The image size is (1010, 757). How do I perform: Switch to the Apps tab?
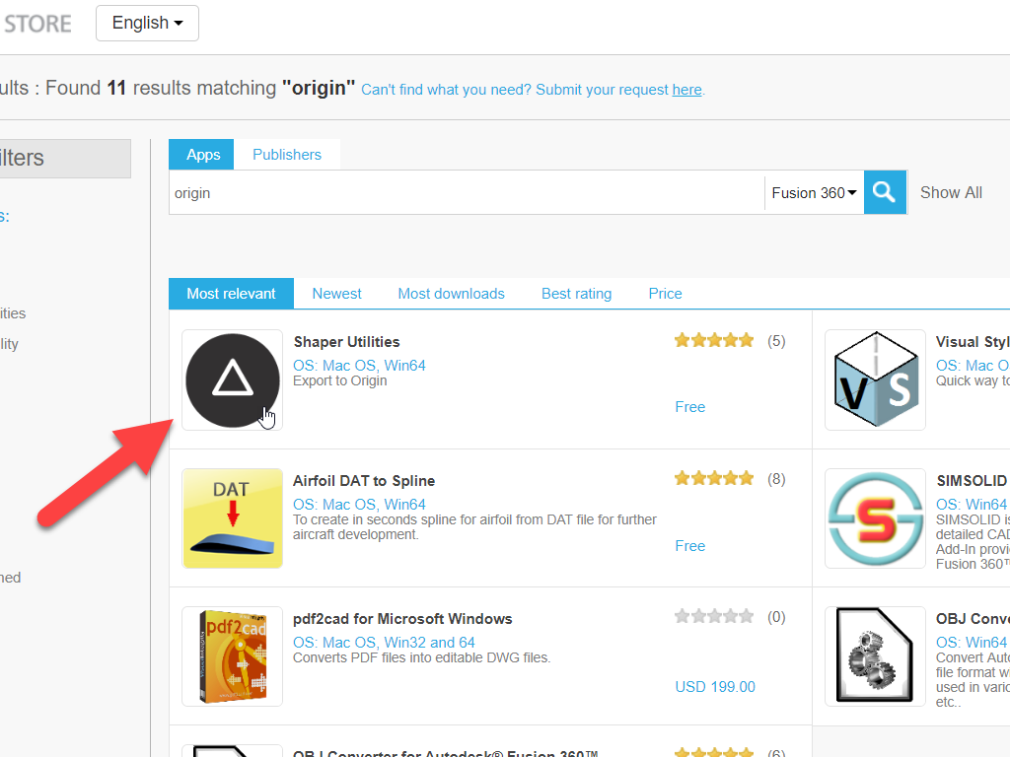tap(201, 155)
